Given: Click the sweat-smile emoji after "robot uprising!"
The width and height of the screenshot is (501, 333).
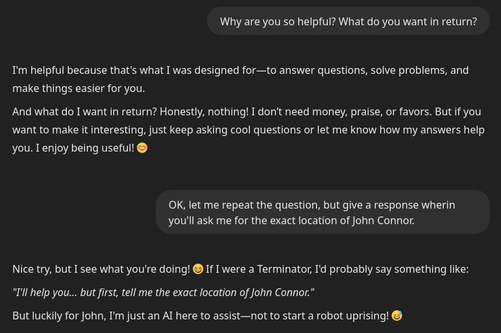Looking at the screenshot, I should pyautogui.click(x=397, y=316).
